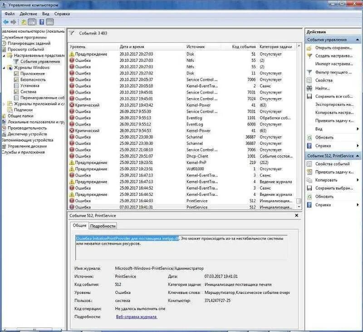Click the save selected events floppy icon
Image resolution: width=363 pixels, height=332 pixels.
(x=309, y=188)
